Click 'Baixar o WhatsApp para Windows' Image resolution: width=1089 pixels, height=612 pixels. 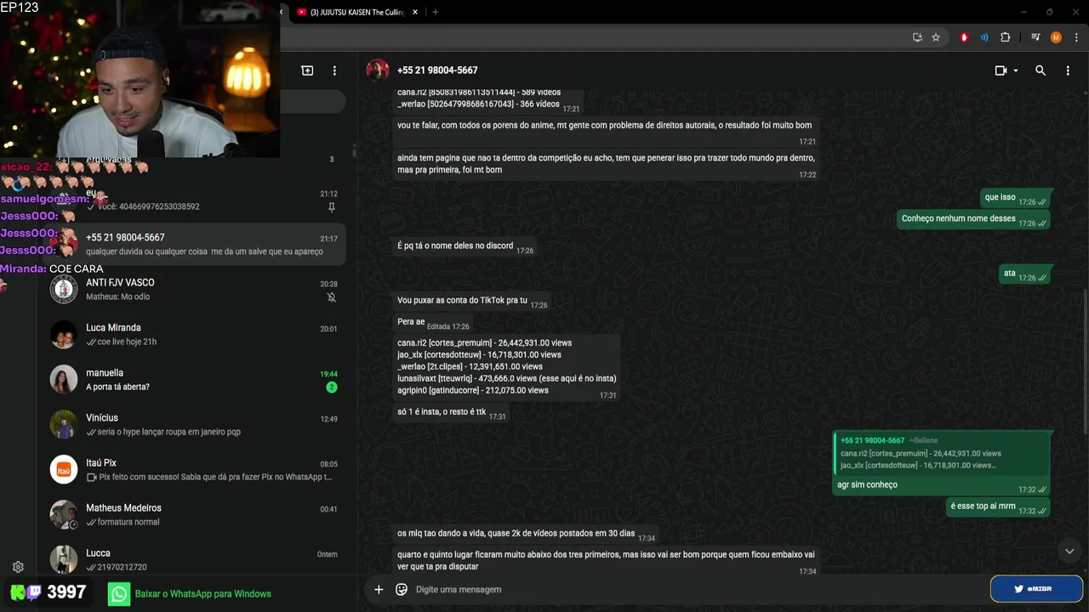coord(202,594)
